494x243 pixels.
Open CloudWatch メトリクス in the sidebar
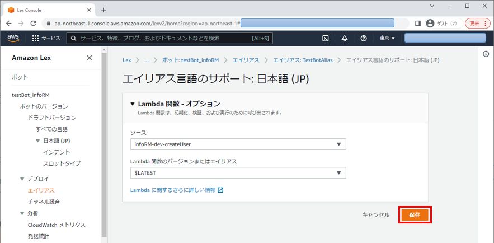click(57, 225)
